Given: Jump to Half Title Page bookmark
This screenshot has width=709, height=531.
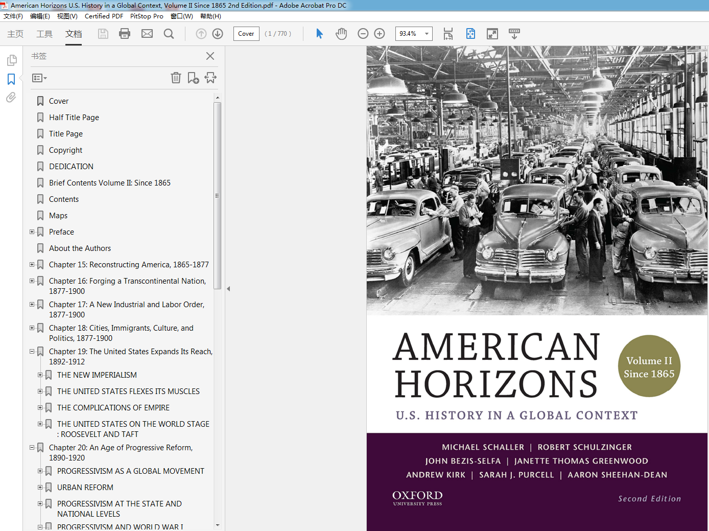Looking at the screenshot, I should [74, 118].
